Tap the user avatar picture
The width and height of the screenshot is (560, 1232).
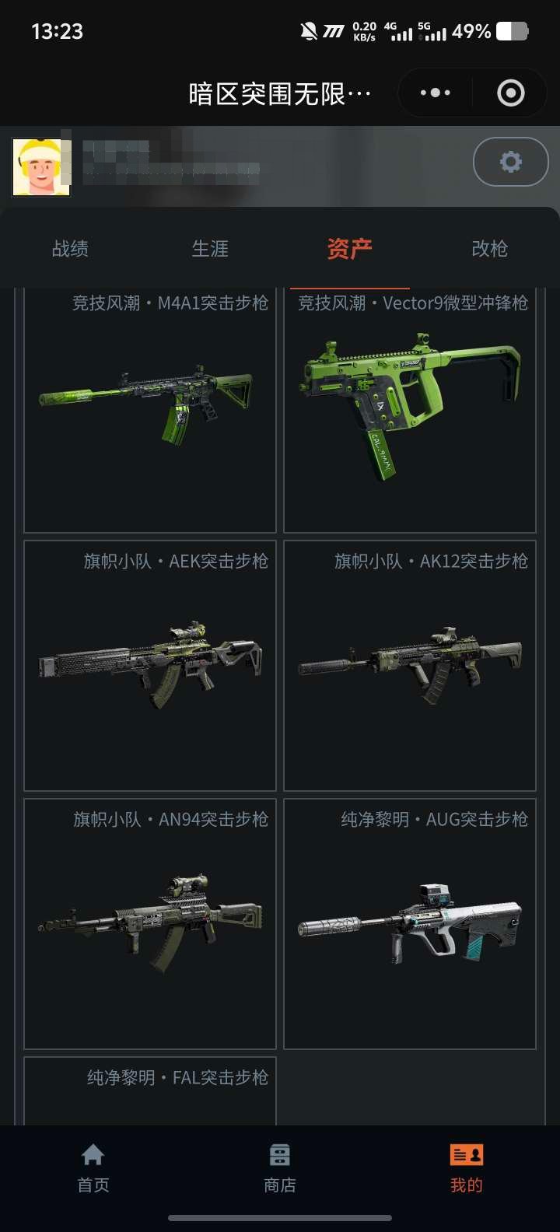tap(42, 167)
